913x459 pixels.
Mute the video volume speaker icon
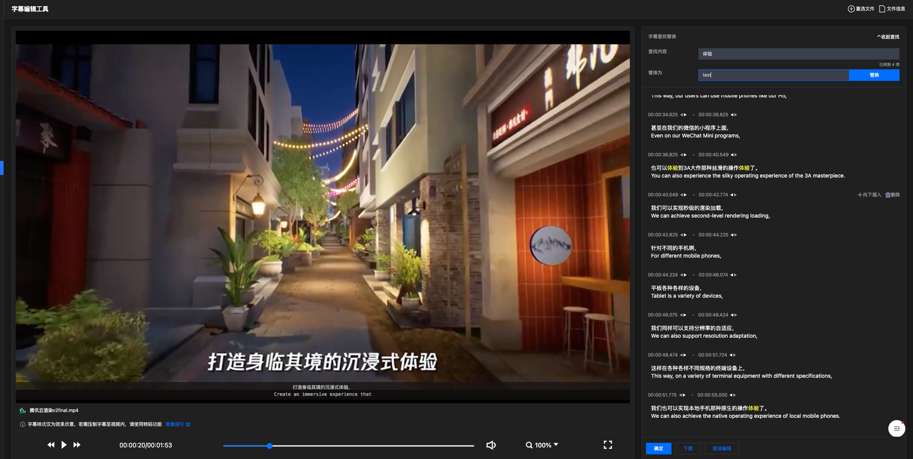pos(491,445)
